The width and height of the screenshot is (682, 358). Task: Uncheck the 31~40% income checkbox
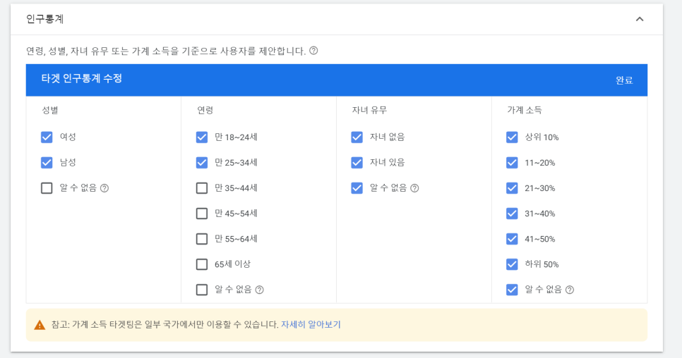pos(512,214)
